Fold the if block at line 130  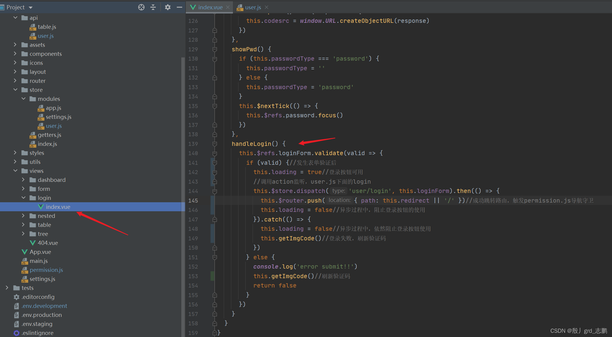pyautogui.click(x=215, y=59)
